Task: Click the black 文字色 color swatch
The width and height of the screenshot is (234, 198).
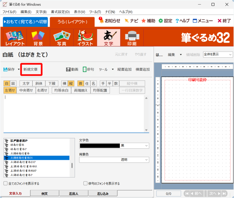Action: (100, 146)
